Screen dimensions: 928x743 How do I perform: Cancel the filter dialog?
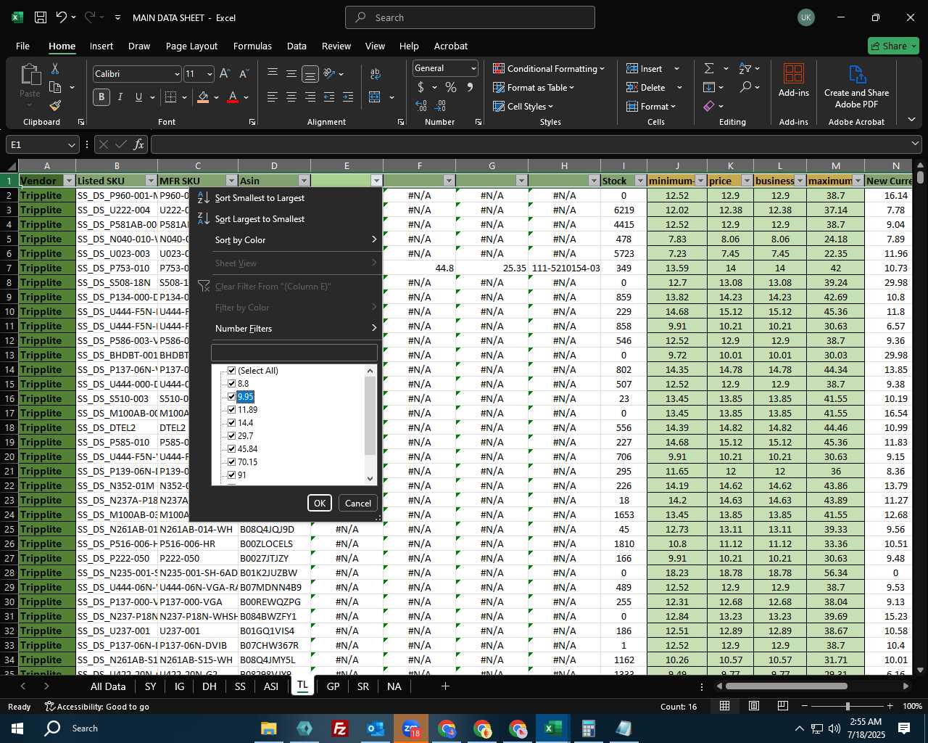(357, 503)
